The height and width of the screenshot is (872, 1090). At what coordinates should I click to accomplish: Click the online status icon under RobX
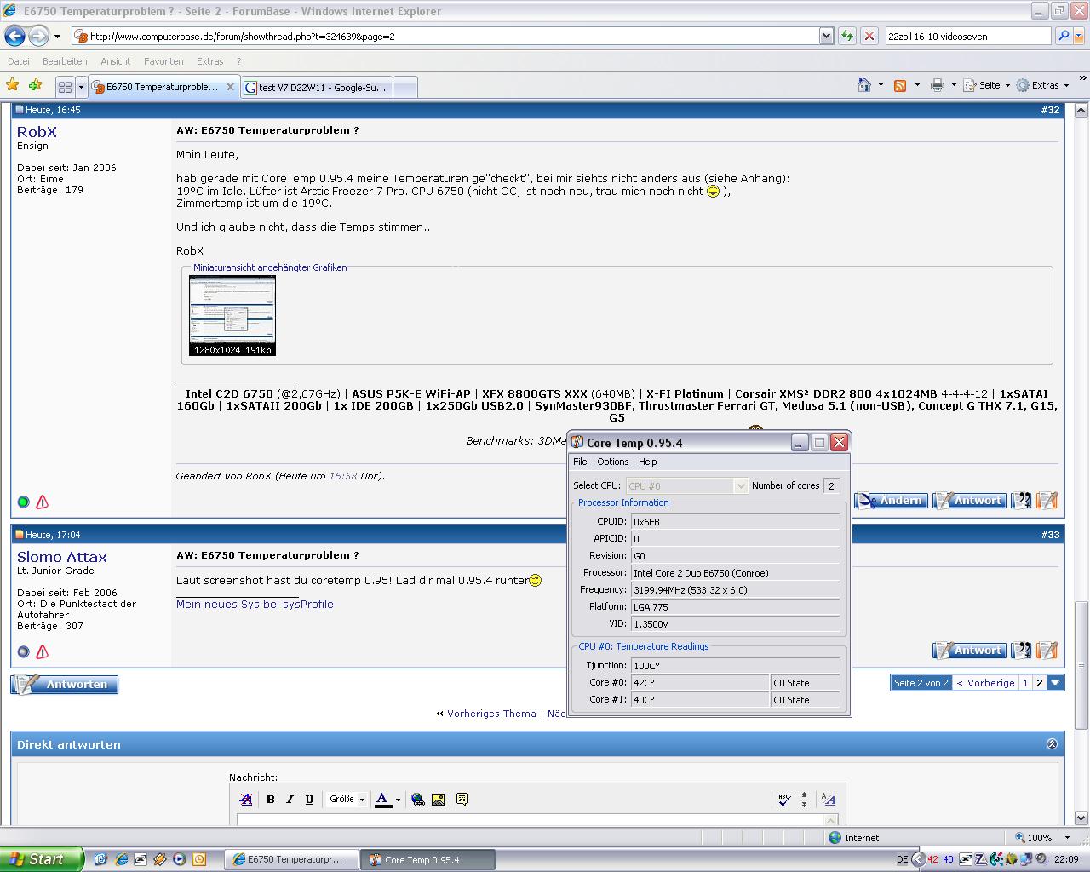click(23, 502)
